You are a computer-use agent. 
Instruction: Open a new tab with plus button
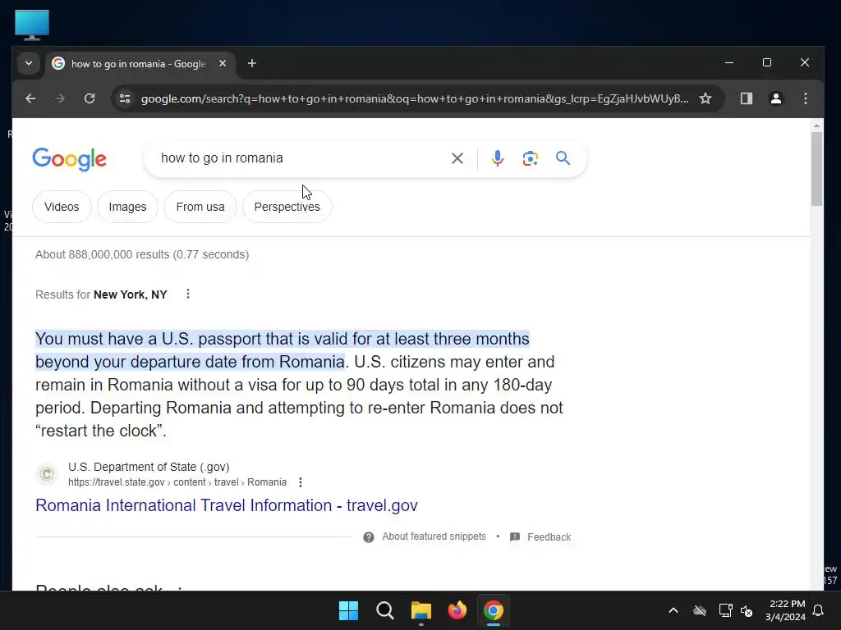point(251,64)
